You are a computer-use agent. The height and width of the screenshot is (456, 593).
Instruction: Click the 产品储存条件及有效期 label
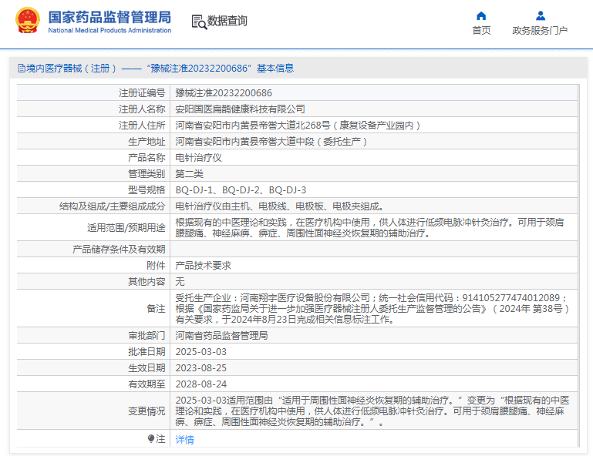[x=119, y=250]
